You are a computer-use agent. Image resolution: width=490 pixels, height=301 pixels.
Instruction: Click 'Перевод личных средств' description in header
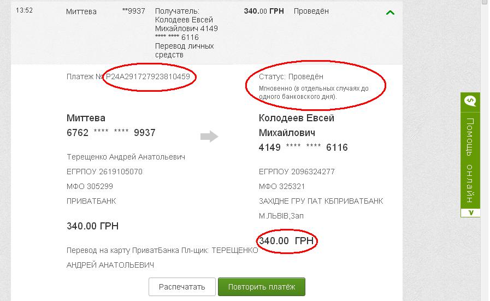click(184, 50)
